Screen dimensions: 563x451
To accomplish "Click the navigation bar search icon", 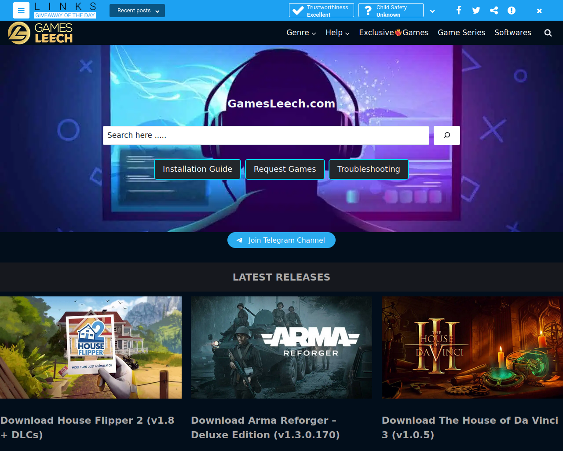I will pos(548,33).
